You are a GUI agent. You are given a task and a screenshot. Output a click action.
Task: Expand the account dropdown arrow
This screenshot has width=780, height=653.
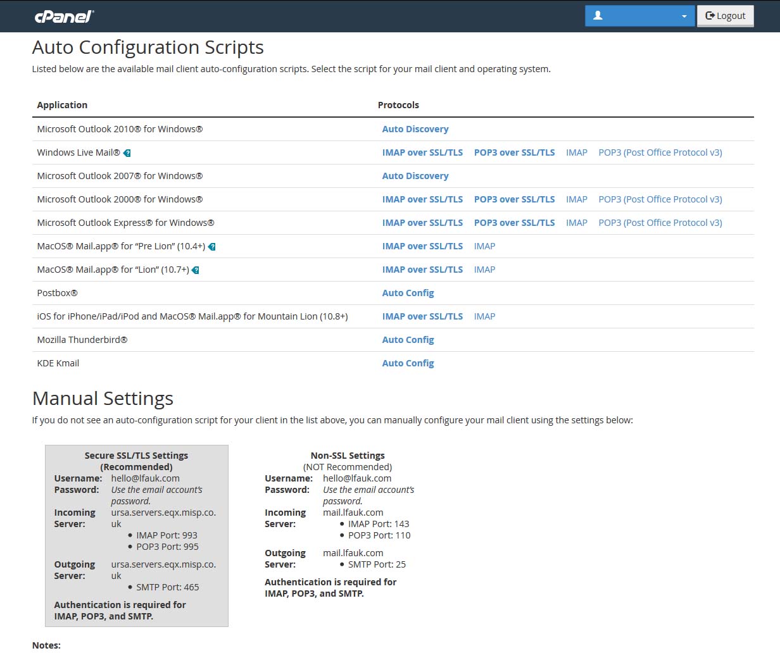click(684, 15)
